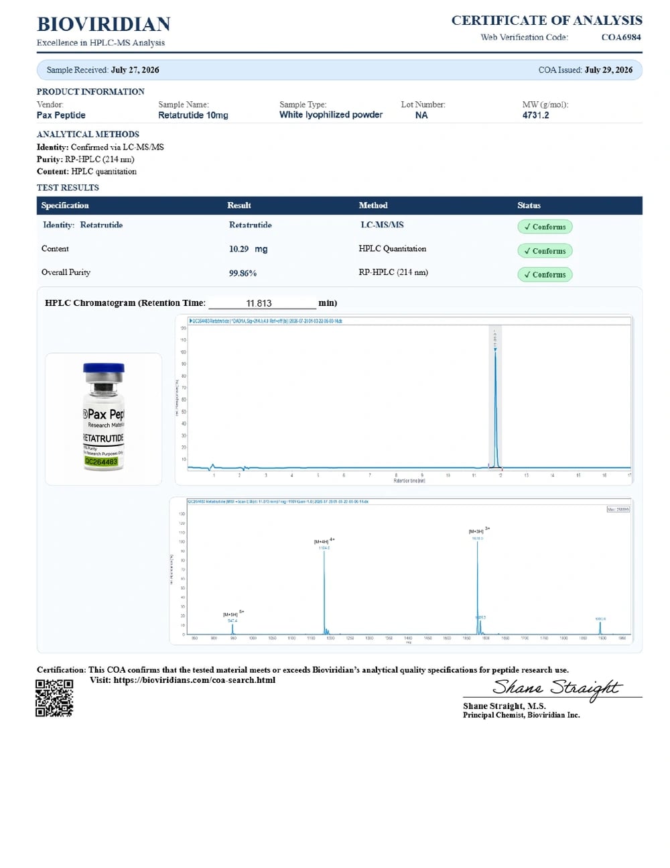Click the [M+5H] 5+ mass peak
This screenshot has width=670, height=868.
coord(232,629)
